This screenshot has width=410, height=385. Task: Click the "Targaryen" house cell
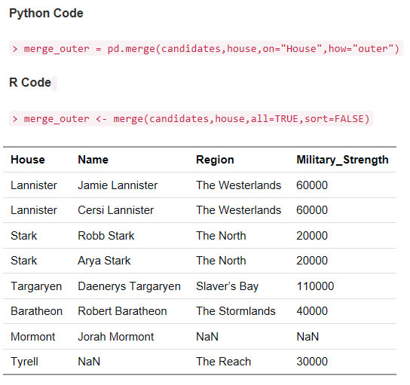[36, 286]
